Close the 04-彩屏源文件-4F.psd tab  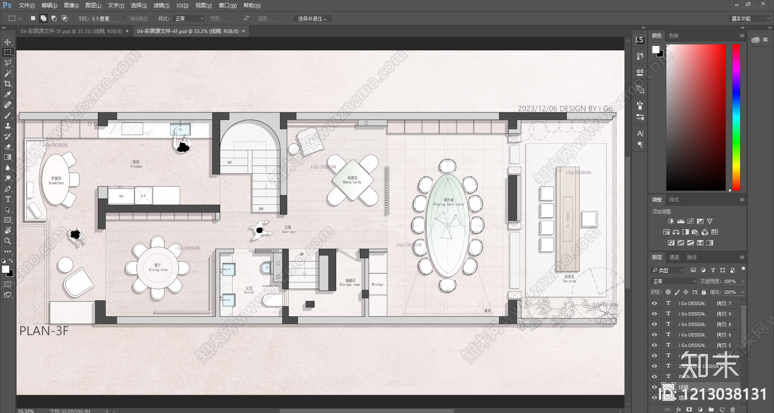pos(244,31)
